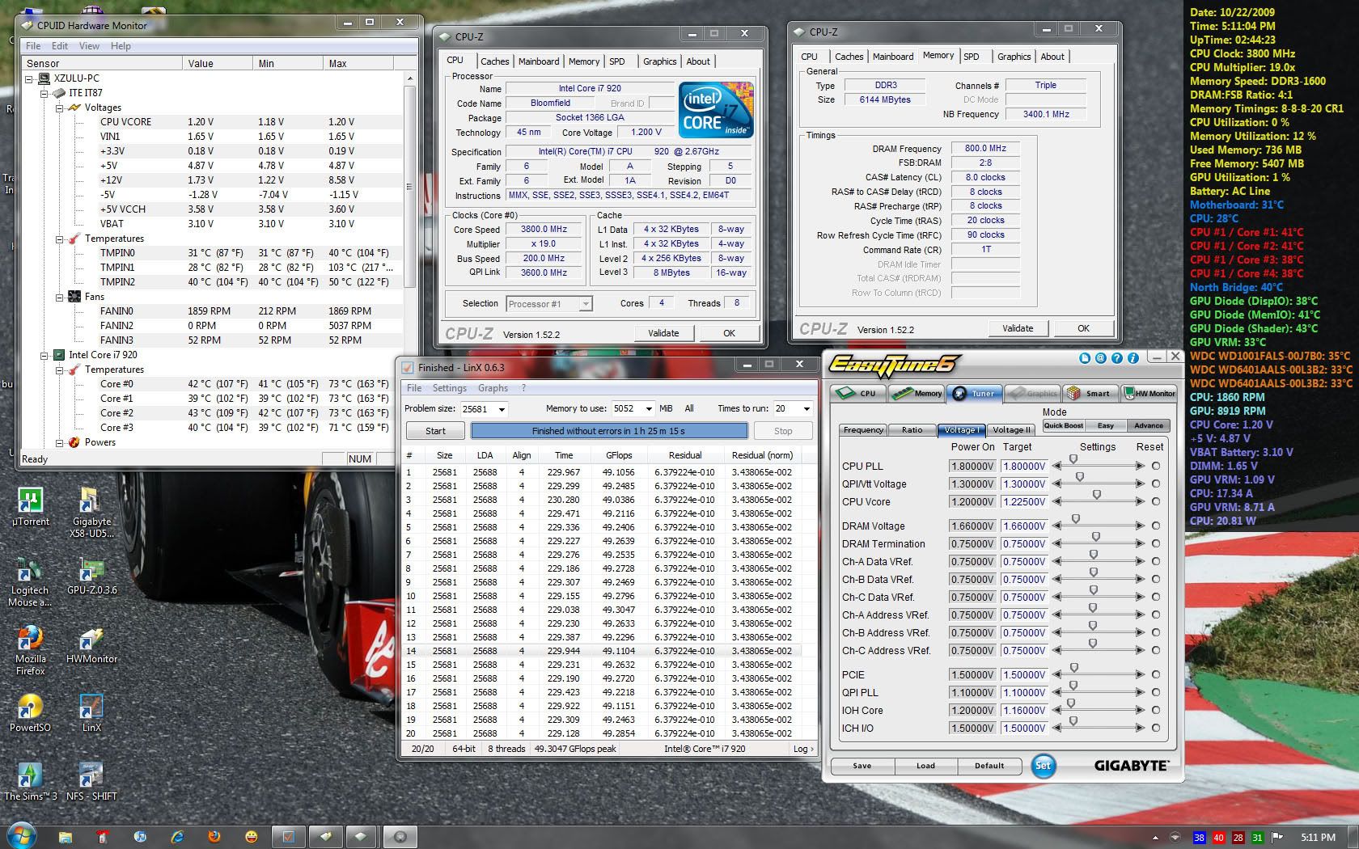The width and height of the screenshot is (1359, 849).
Task: Collapse the Powers node in HWMonitor
Action: pyautogui.click(x=59, y=442)
